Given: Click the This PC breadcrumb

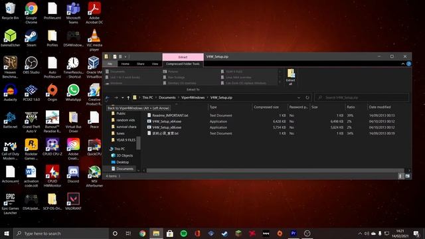Looking at the screenshot, I should (147, 98).
